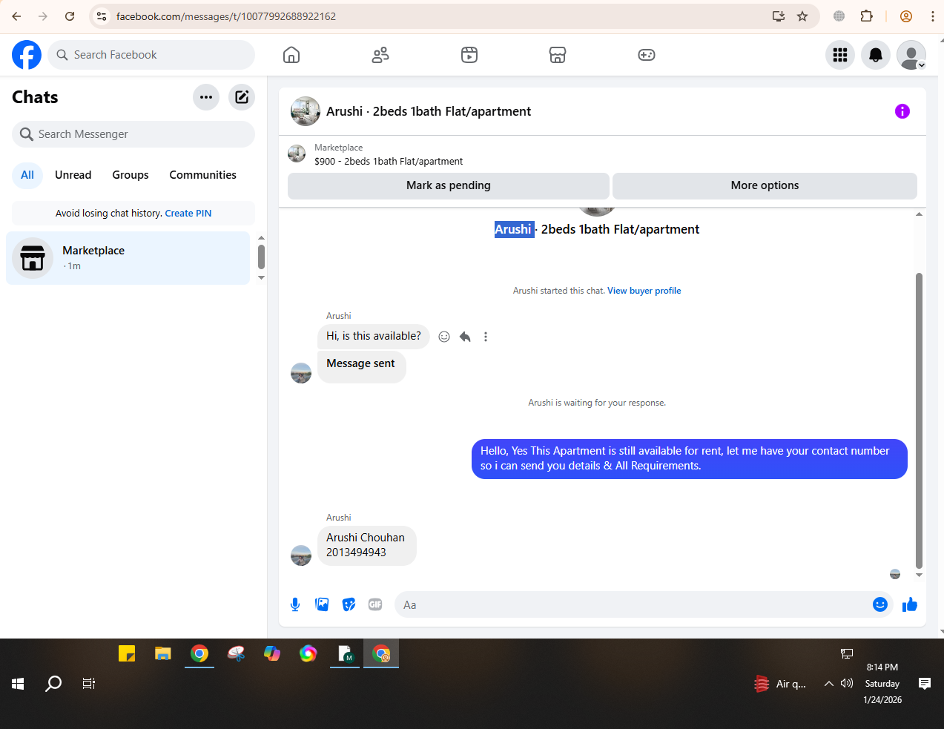Click the Search Facebook field
The width and height of the screenshot is (944, 729).
(151, 55)
